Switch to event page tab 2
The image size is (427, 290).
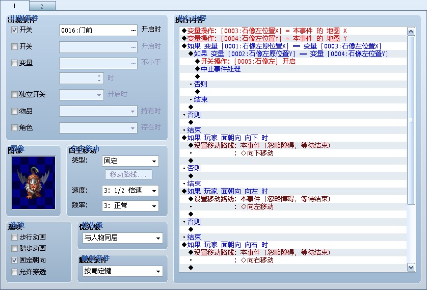42,6
